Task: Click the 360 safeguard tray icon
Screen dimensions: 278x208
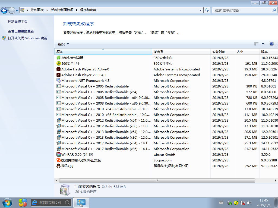Action: click(x=236, y=203)
